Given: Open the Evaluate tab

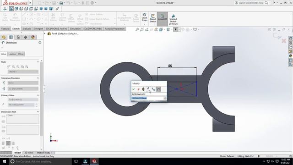Looking at the screenshot, I should (27, 29).
